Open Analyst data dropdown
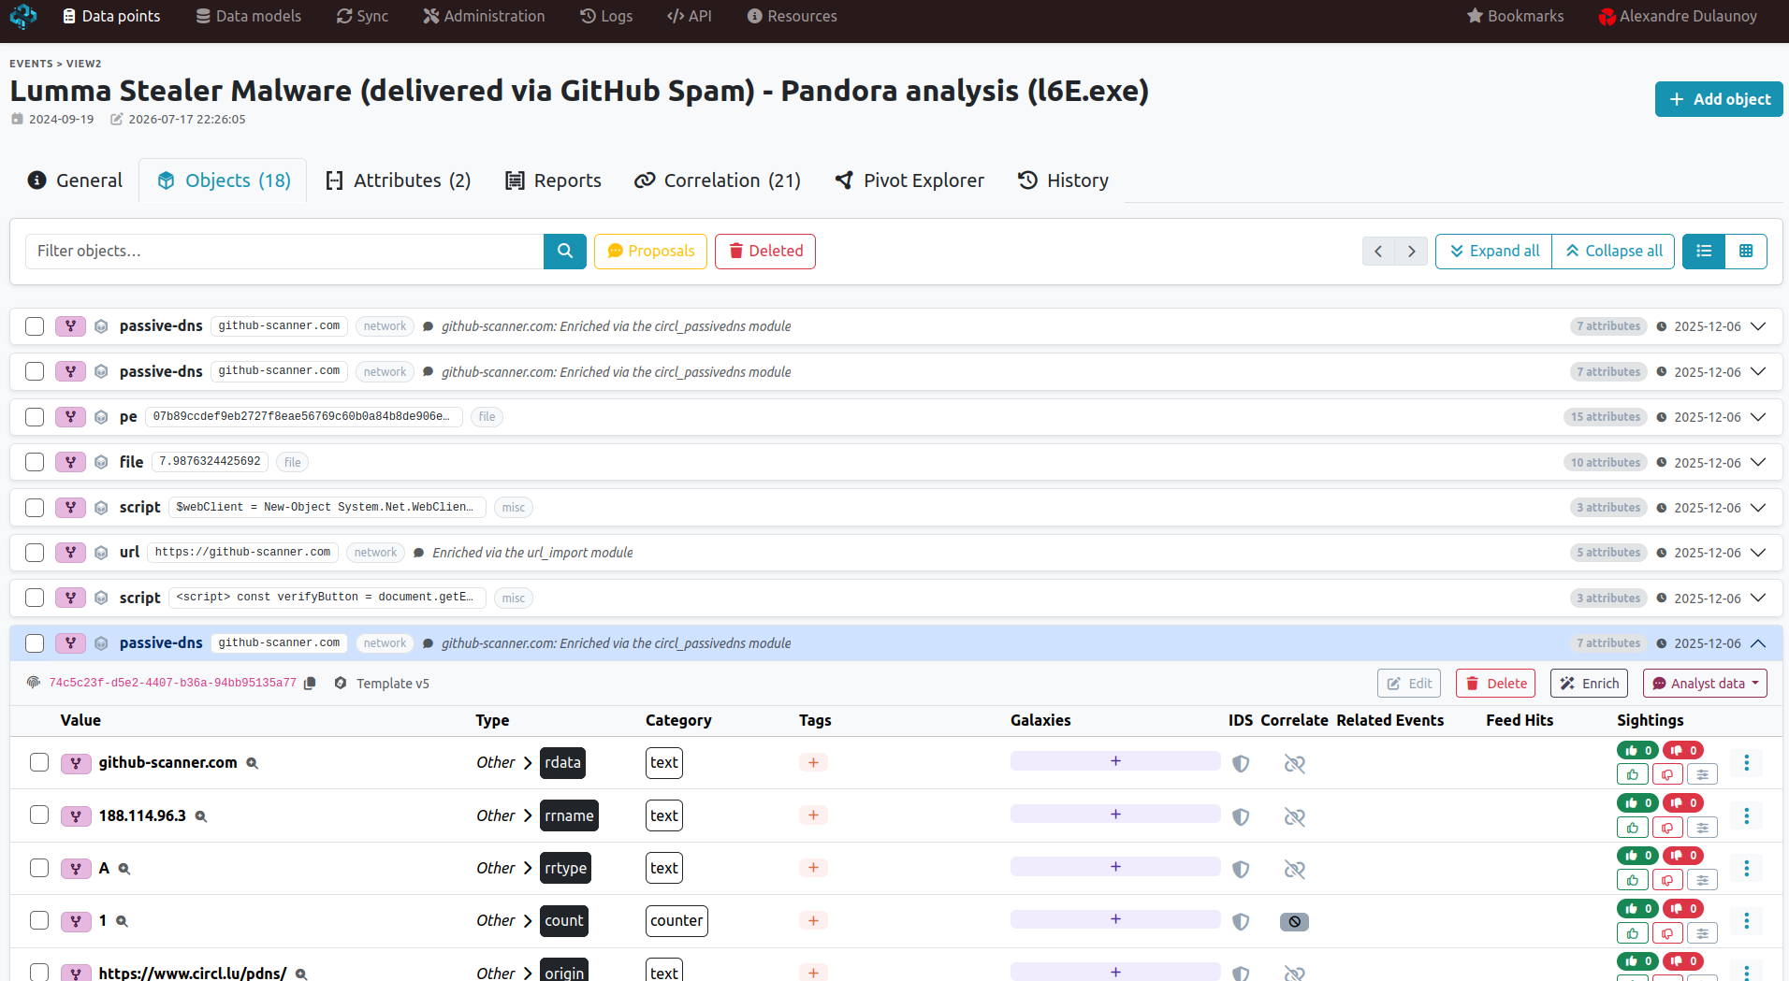This screenshot has height=981, width=1789. tap(1705, 684)
